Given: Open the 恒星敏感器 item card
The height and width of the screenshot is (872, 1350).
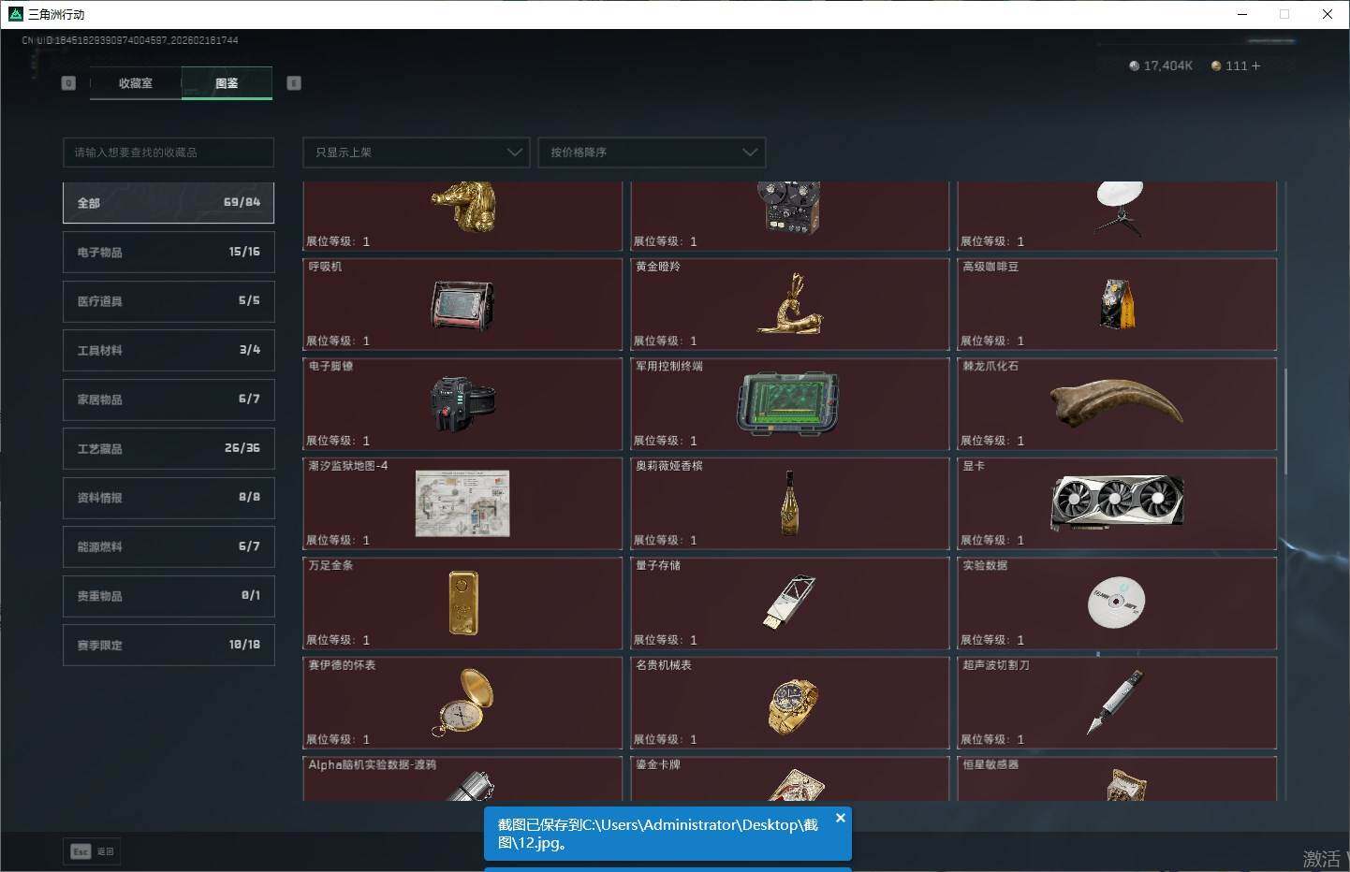Looking at the screenshot, I should tap(1117, 778).
